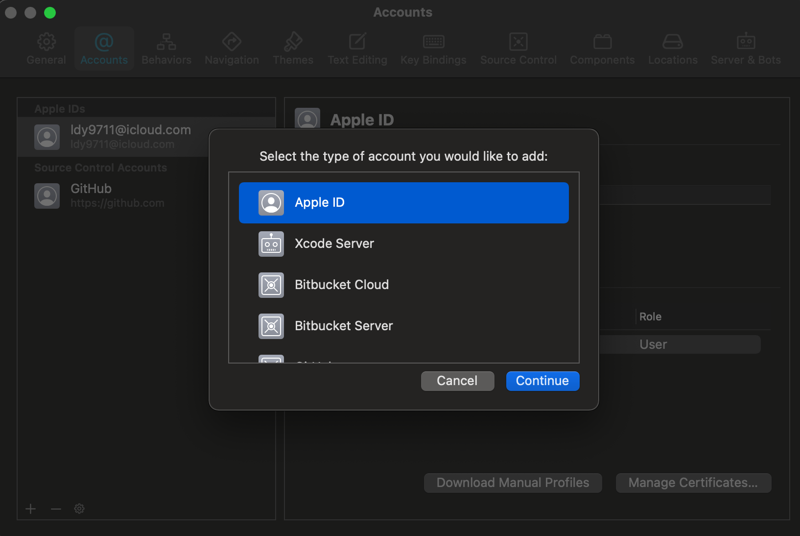This screenshot has height=536, width=800.
Task: Select Apple ID account type
Action: [x=403, y=203]
